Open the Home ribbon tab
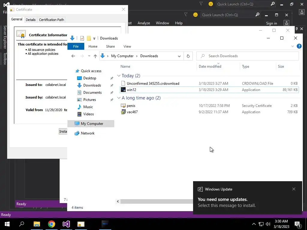 tap(93, 46)
